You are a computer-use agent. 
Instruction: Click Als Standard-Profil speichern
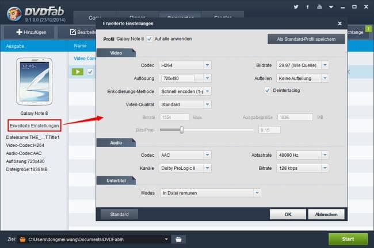click(306, 39)
